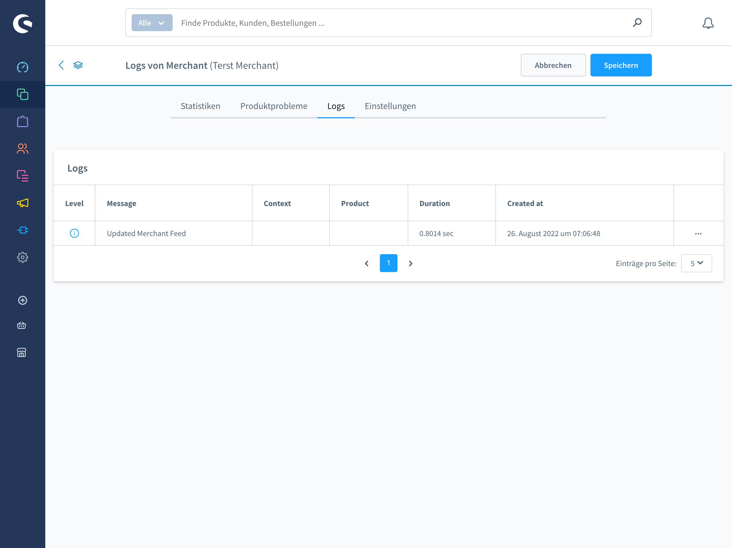Focus the search input field
732x548 pixels.
click(x=403, y=23)
